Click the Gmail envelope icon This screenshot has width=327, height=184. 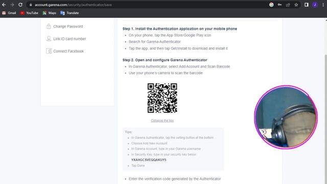point(4,13)
